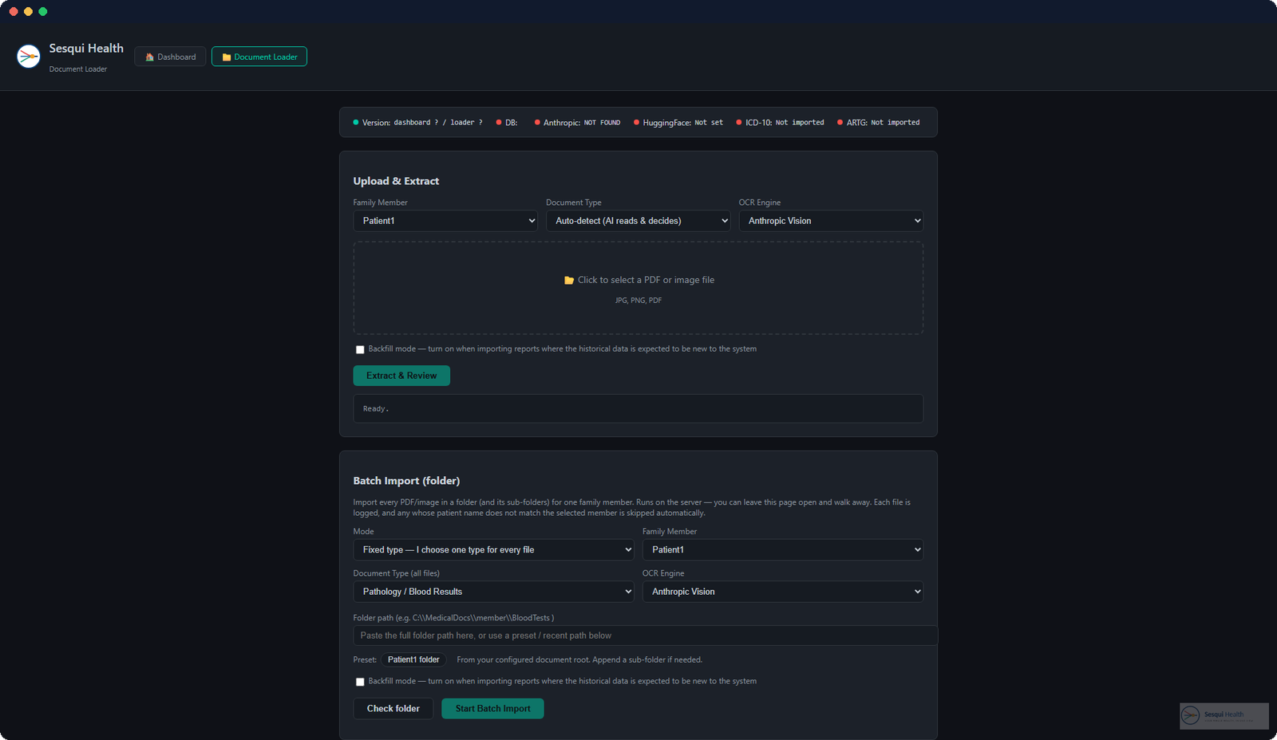Click the JPG, PNG, PDF format hint
Viewport: 1277px width, 740px height.
click(x=638, y=301)
